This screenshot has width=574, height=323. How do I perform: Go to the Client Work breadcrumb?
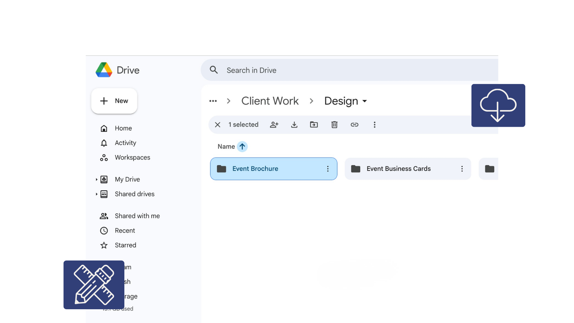[x=270, y=101]
